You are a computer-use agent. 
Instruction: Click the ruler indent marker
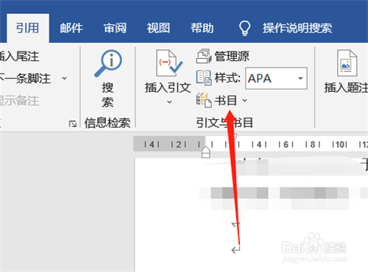(x=206, y=151)
